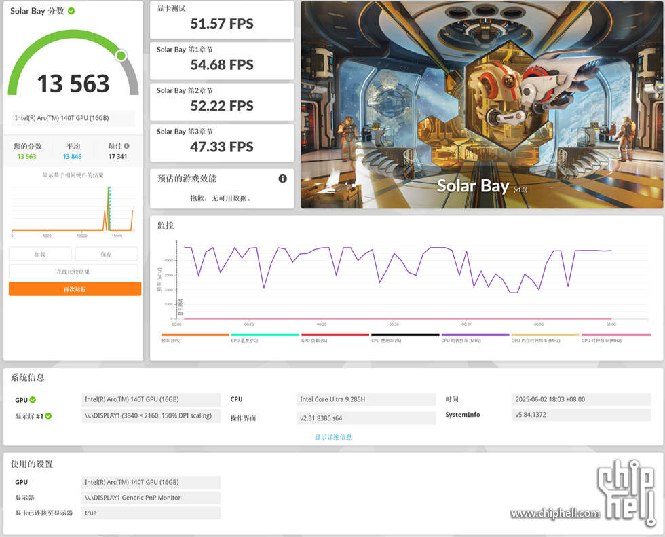Click the Intel(R) Arc(TM) 140T GPU label under score
The image size is (665, 537).
[73, 118]
